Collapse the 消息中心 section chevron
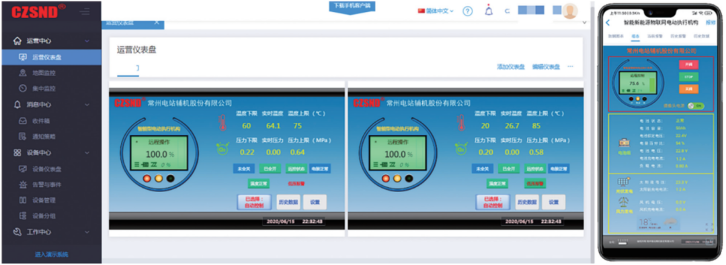This screenshot has width=726, height=265. point(87,105)
